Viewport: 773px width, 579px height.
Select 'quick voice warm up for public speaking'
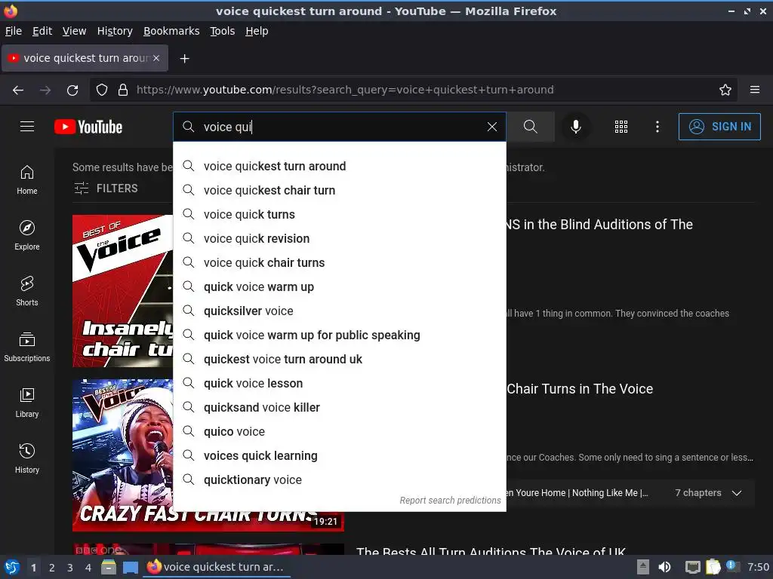click(340, 335)
